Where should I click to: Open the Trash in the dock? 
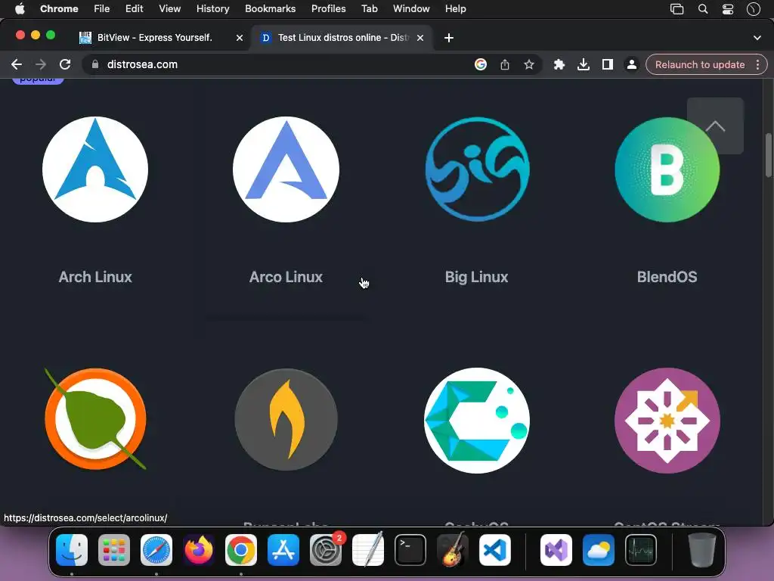[702, 550]
